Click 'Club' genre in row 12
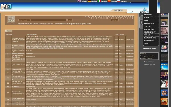171x107 pixels. click(121, 87)
